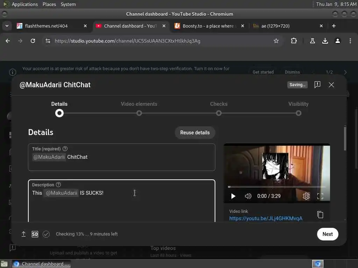Close the Boosty.to tab

[x=243, y=26]
